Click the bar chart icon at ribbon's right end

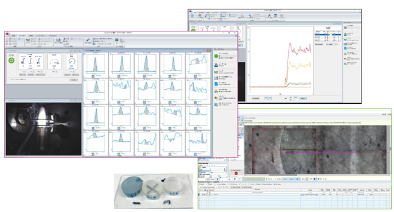122,40
